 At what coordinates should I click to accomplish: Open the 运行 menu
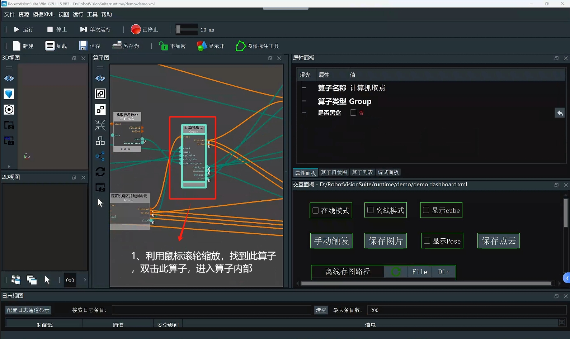pos(78,14)
